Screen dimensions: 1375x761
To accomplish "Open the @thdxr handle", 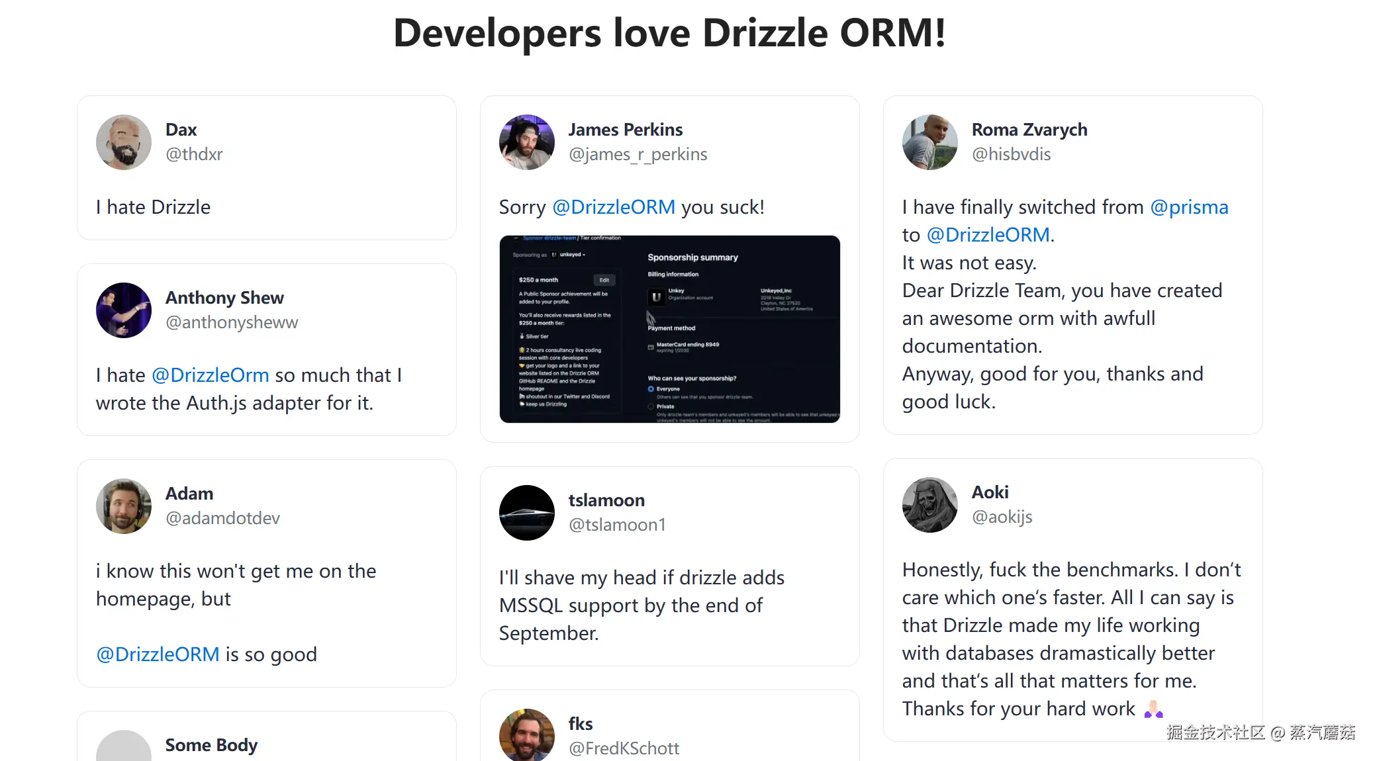I will (194, 154).
